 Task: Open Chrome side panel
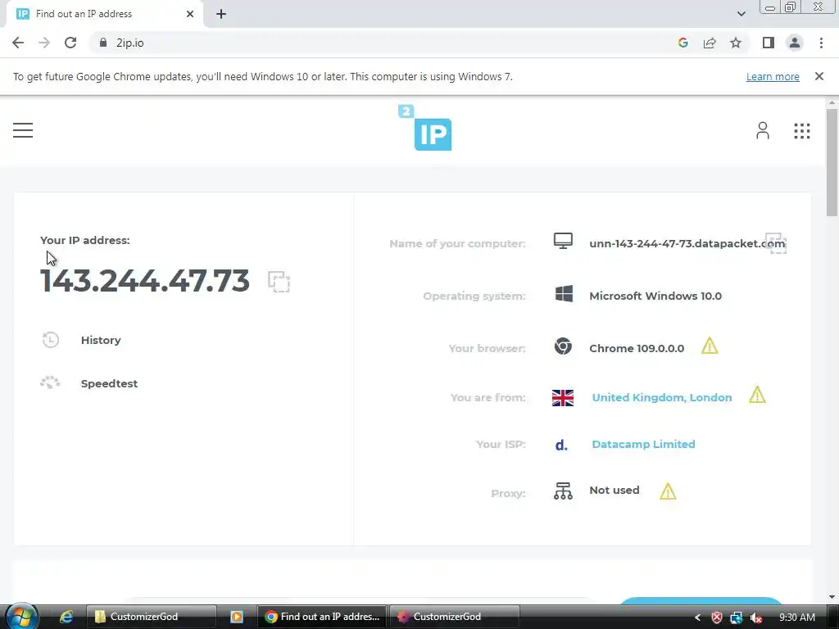tap(769, 43)
